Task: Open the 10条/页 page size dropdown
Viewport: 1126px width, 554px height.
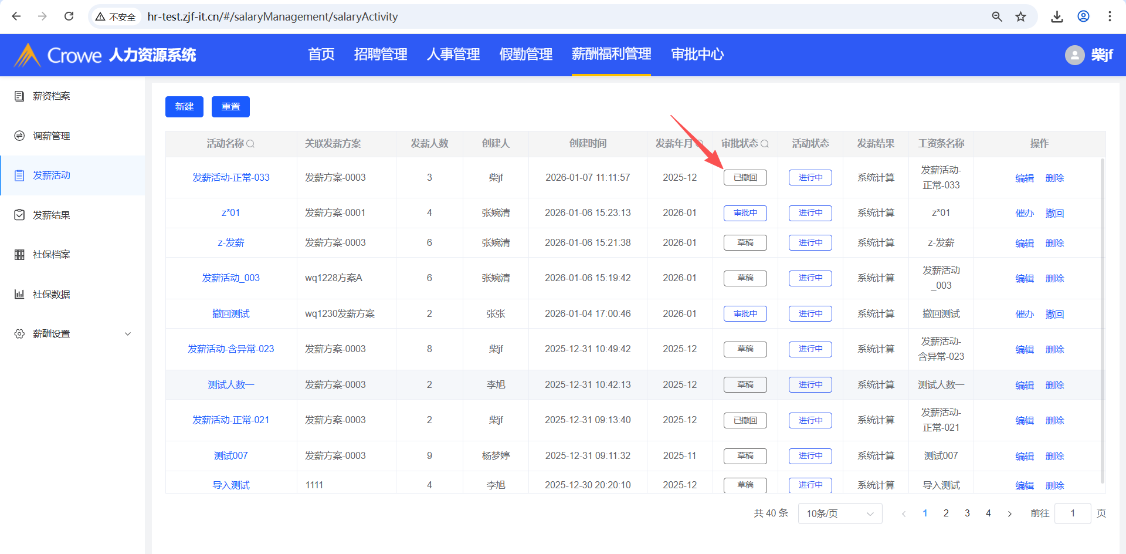Action: click(x=840, y=514)
